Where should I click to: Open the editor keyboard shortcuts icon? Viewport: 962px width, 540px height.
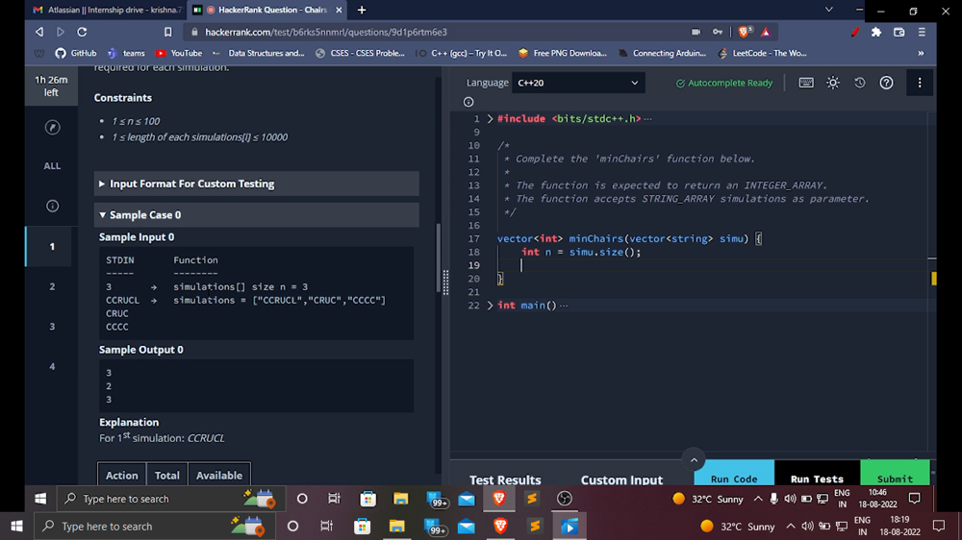(x=806, y=83)
